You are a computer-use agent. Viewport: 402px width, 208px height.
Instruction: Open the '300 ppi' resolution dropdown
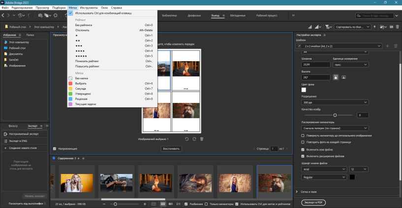click(335, 102)
